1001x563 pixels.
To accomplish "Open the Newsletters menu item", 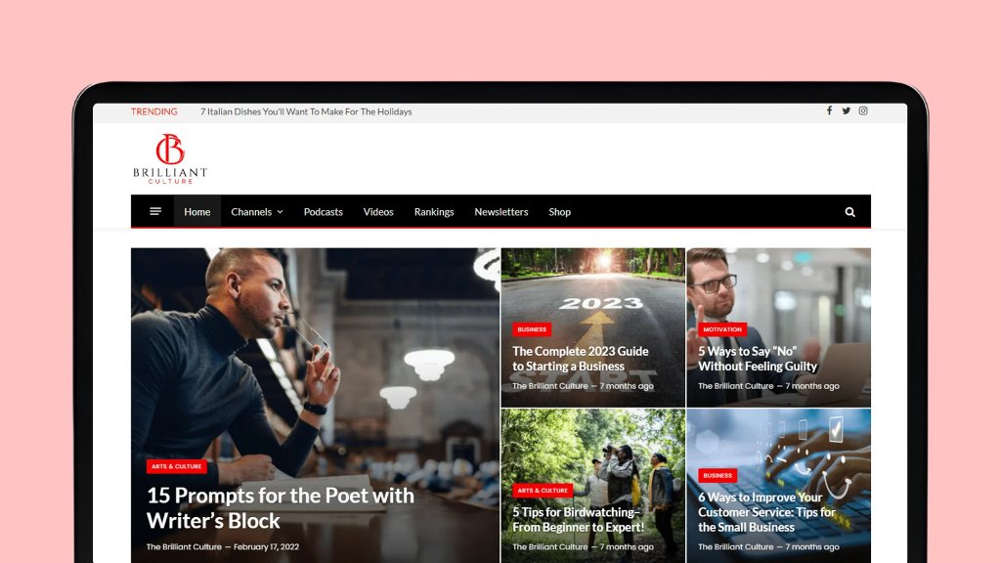I will pos(501,212).
